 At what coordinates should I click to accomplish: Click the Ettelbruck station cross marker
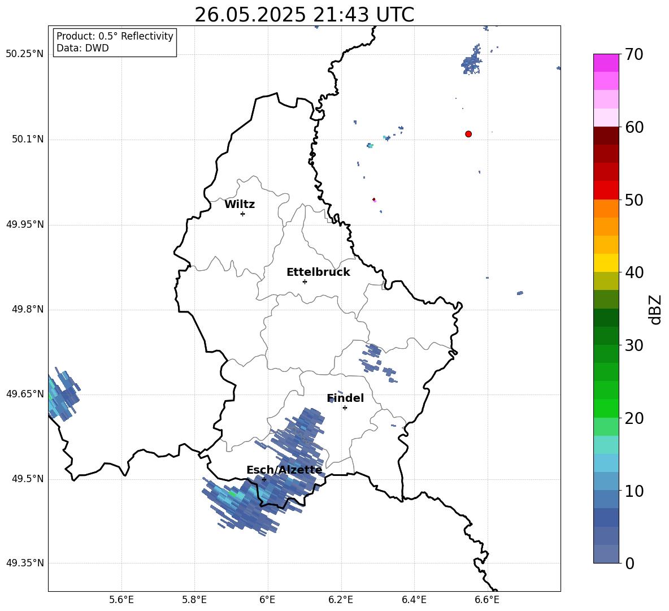(x=305, y=281)
